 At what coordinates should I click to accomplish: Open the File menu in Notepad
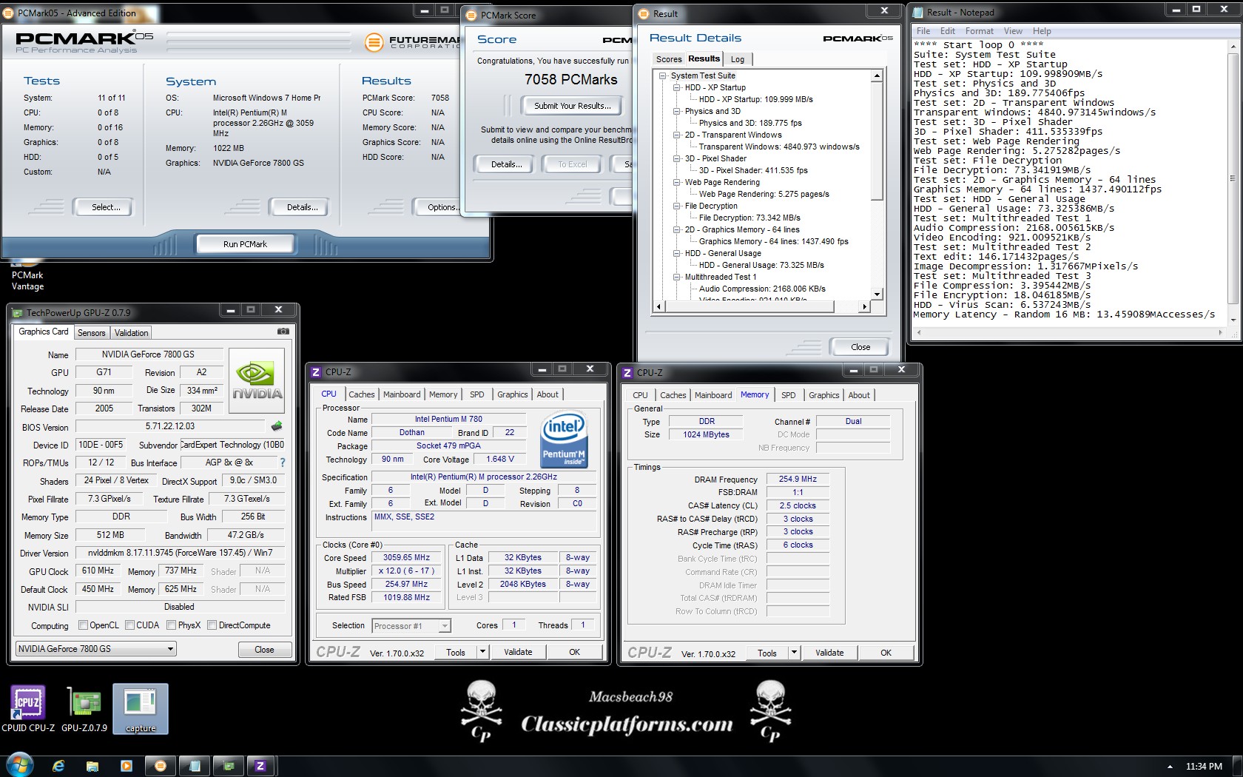[923, 31]
